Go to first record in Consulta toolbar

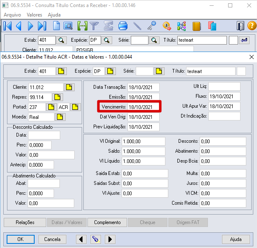point(7,26)
